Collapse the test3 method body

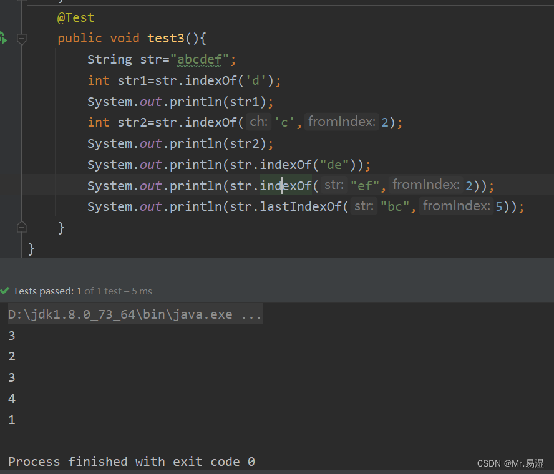21,38
